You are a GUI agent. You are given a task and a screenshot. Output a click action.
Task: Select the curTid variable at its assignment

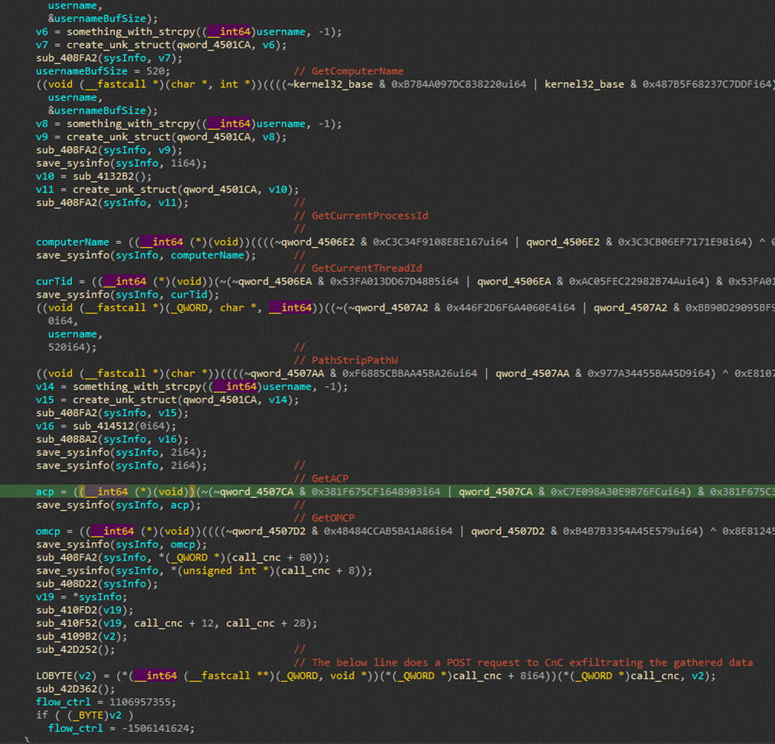[x=54, y=282]
